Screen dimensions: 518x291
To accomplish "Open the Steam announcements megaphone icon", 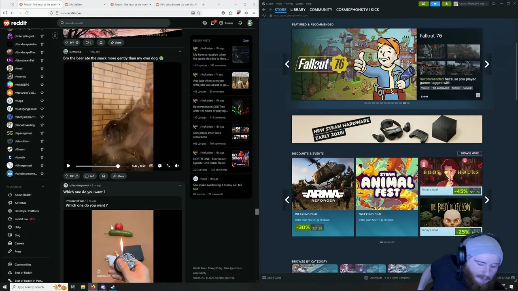I will 435,4.
